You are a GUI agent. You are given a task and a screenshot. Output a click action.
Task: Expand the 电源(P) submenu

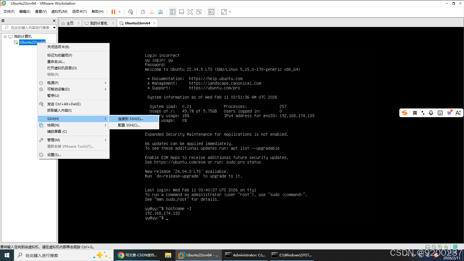(x=73, y=83)
